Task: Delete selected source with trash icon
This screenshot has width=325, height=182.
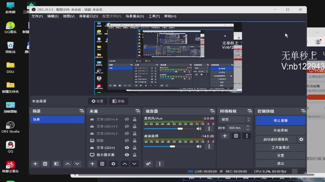Action: [x=102, y=164]
